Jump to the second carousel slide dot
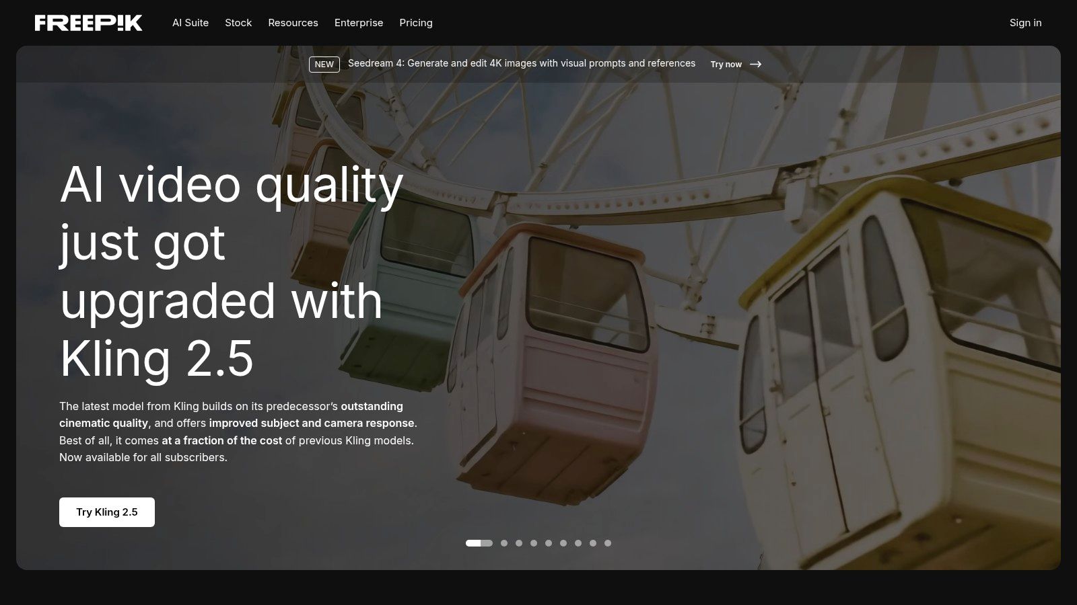 coord(504,543)
